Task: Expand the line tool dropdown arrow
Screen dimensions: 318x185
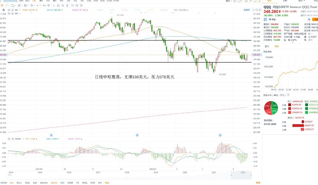Action: coord(9,6)
